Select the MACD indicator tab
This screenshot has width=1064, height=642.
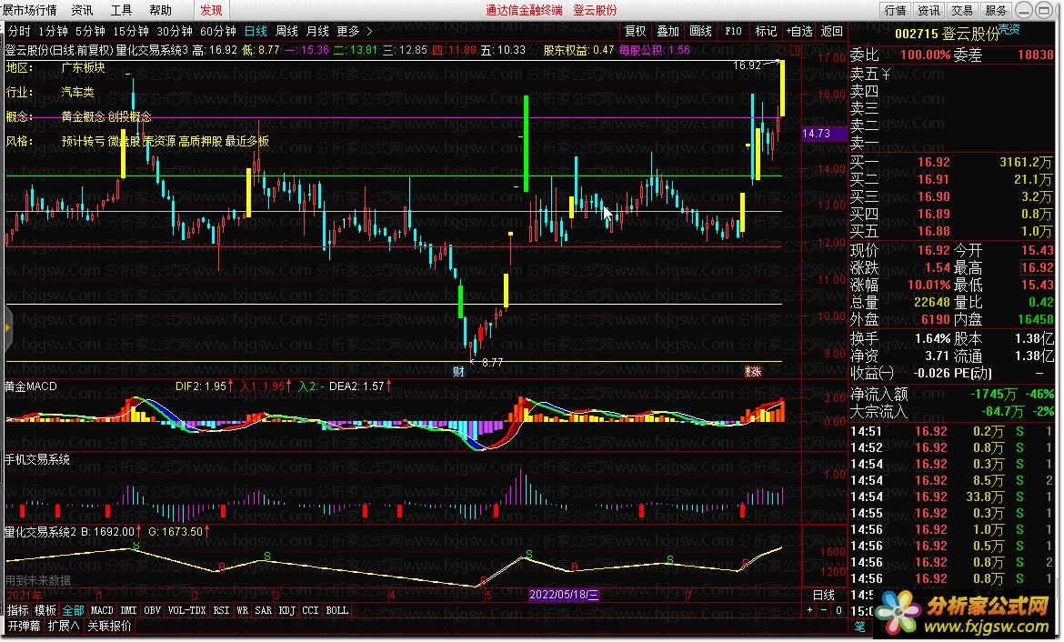coord(103,611)
